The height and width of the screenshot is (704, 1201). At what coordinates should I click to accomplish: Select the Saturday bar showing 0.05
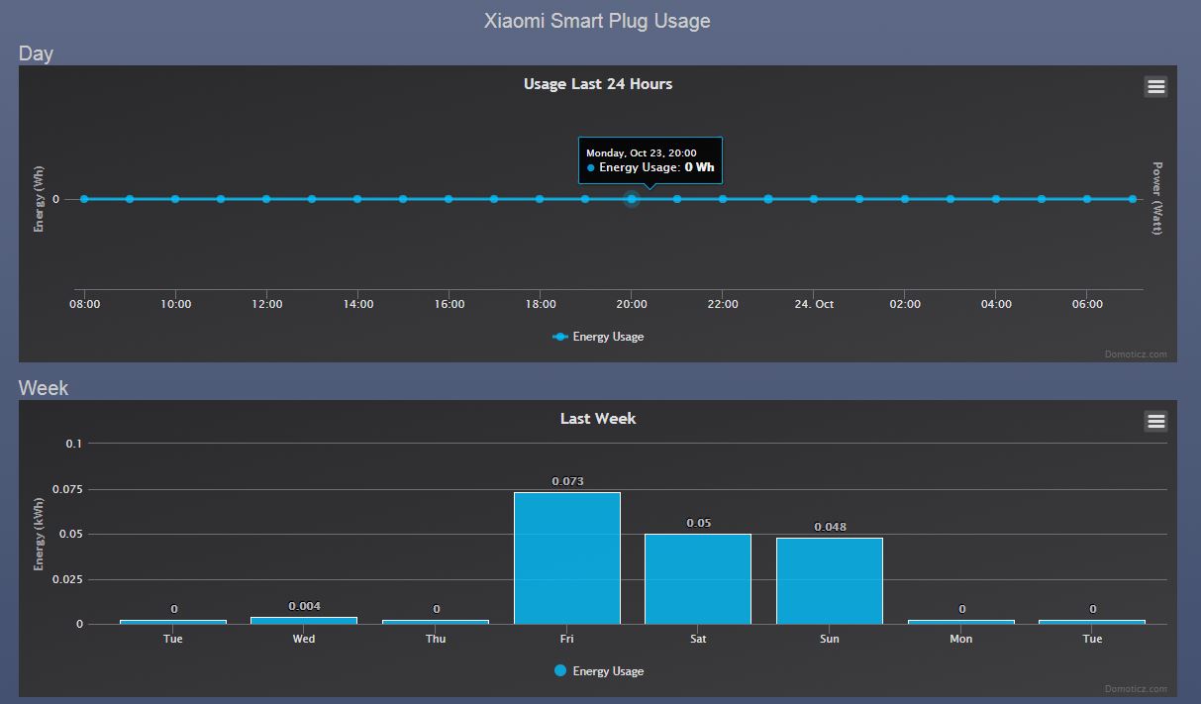[x=698, y=579]
